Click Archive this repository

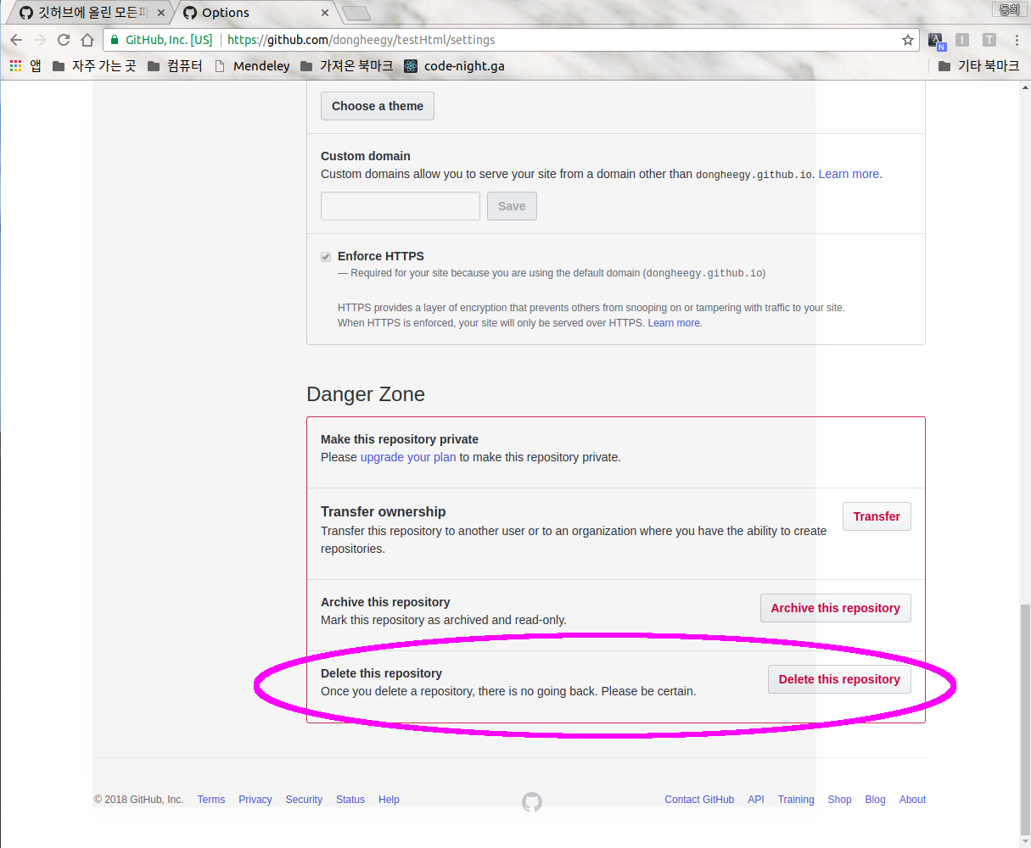(x=835, y=608)
